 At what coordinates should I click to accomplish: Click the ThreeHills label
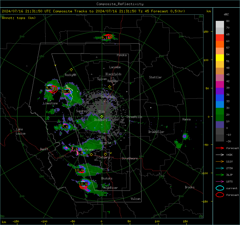pos(134,117)
